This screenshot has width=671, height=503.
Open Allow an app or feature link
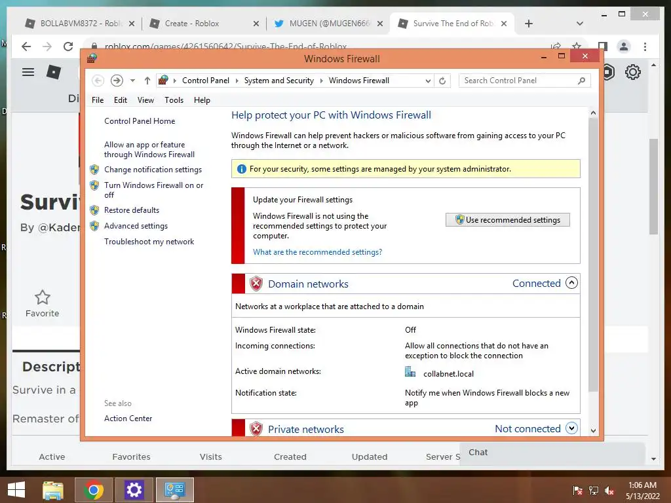click(149, 150)
